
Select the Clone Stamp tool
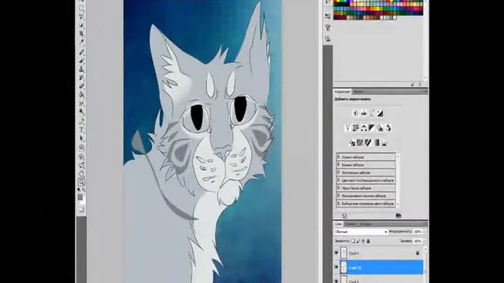pos(82,68)
